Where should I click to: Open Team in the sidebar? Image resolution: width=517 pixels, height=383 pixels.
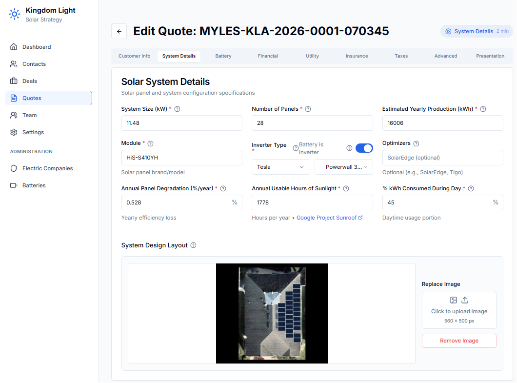point(49,115)
